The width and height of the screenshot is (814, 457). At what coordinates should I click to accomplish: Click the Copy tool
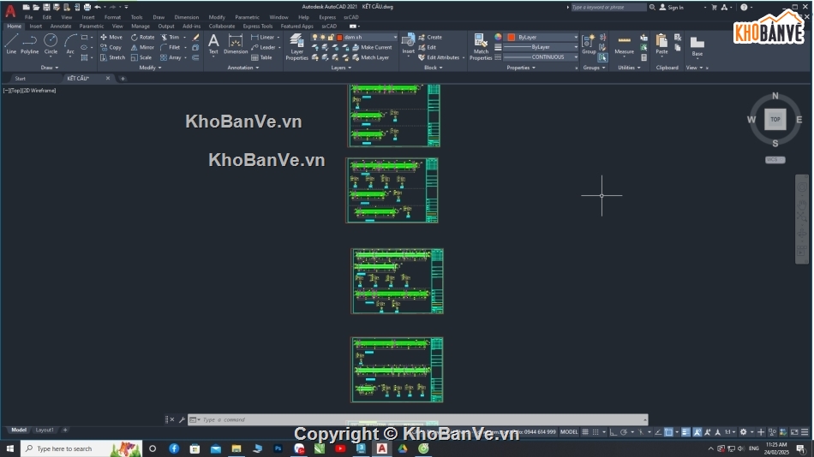pos(111,47)
